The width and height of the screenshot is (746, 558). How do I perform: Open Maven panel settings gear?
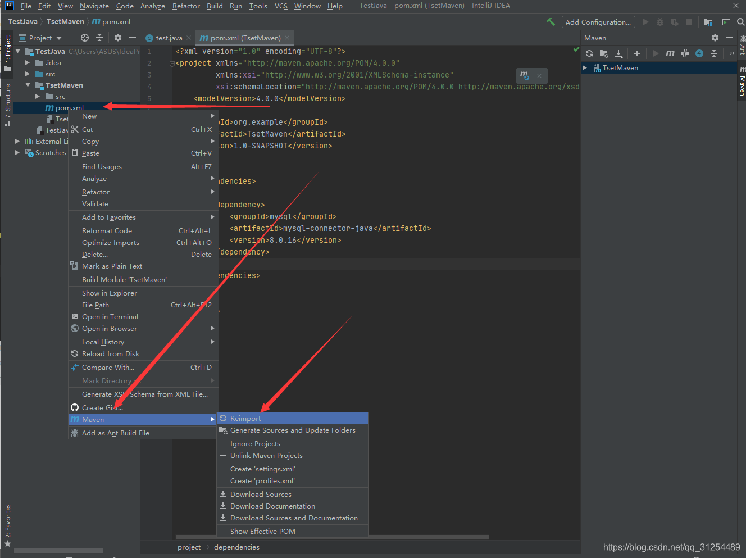[x=715, y=38]
